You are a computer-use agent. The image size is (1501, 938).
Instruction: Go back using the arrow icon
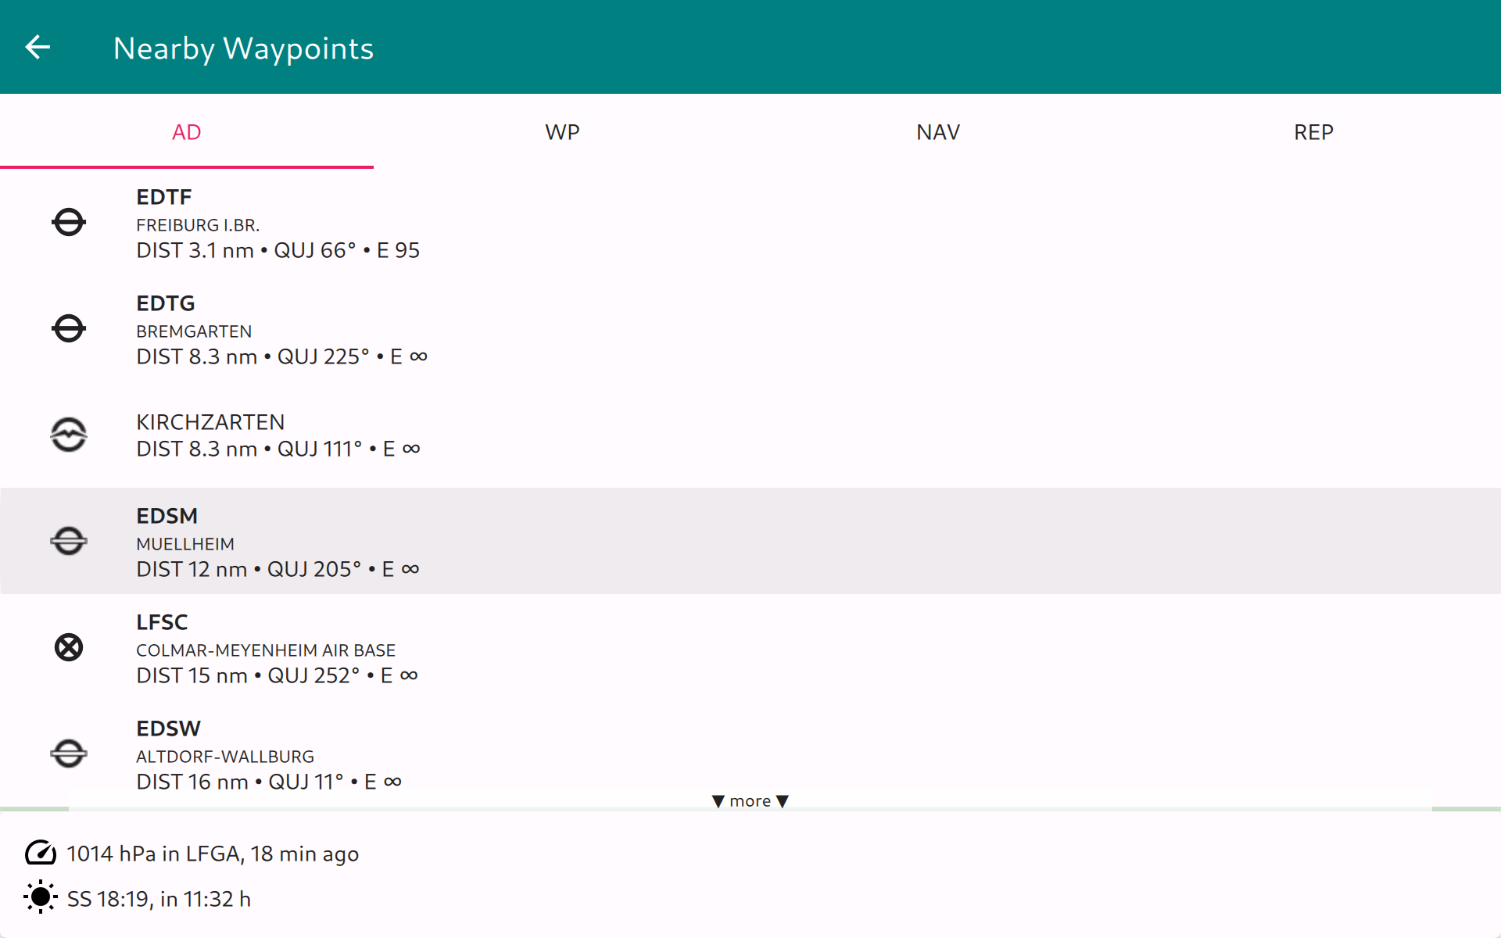tap(38, 47)
